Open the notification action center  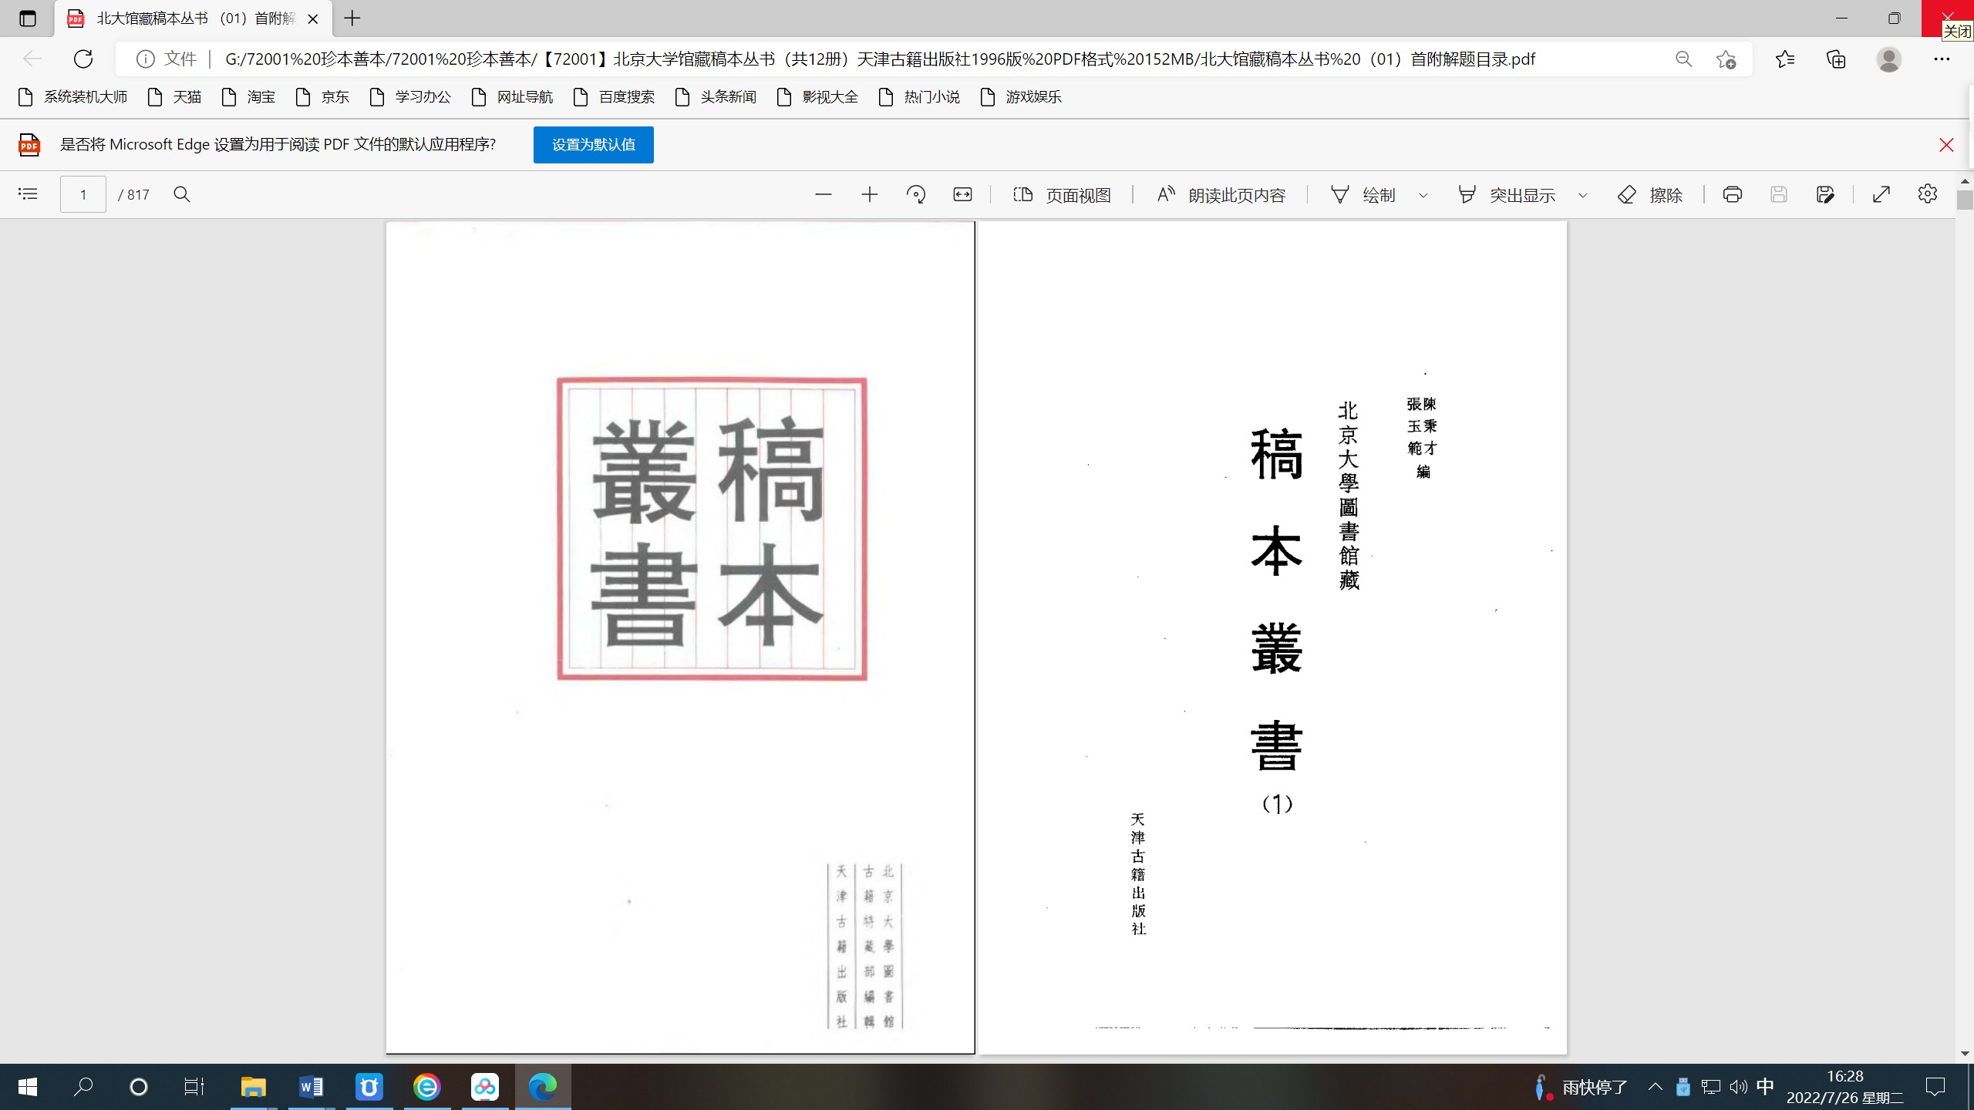coord(1935,1087)
